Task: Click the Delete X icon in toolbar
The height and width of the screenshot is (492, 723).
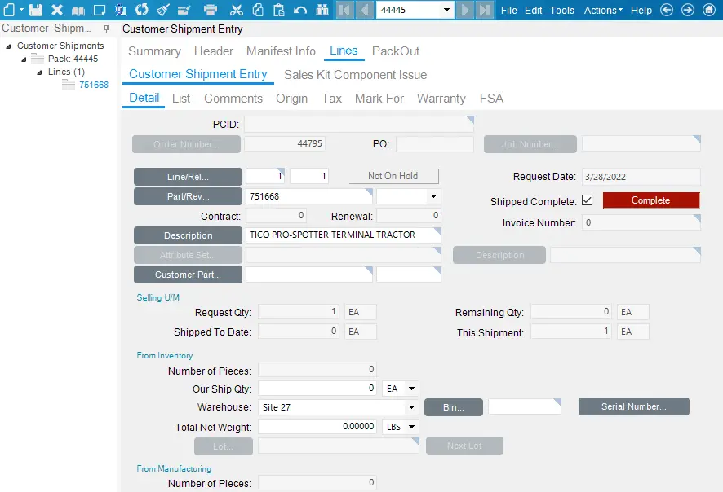Action: tap(57, 10)
